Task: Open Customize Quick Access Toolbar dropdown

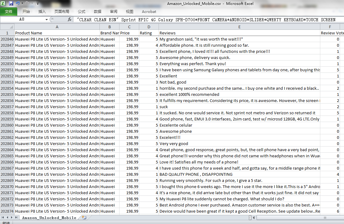Action: pyautogui.click(x=38, y=3)
